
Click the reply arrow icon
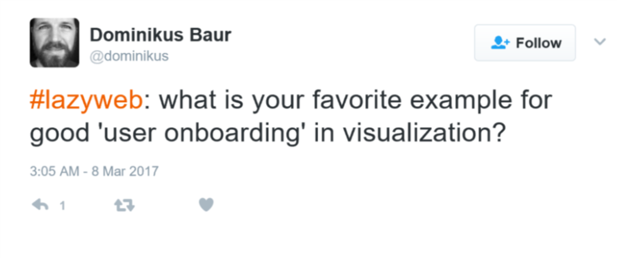click(40, 205)
